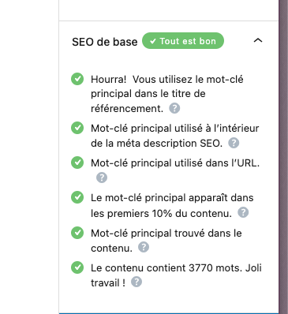Image resolution: width=288 pixels, height=314 pixels.
Task: Click the 'Mot-clé principal utilisé dans l'URL' text
Action: coord(175,163)
